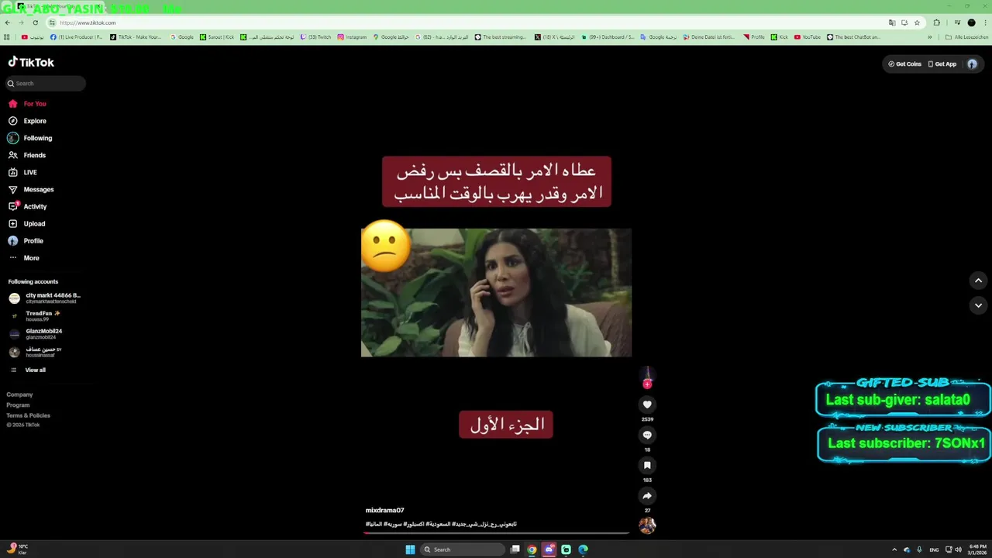Click the TikTok logo

pos(31,62)
